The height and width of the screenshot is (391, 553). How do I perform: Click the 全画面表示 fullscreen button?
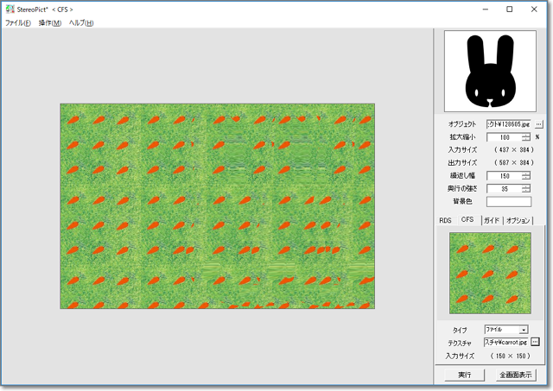click(517, 375)
